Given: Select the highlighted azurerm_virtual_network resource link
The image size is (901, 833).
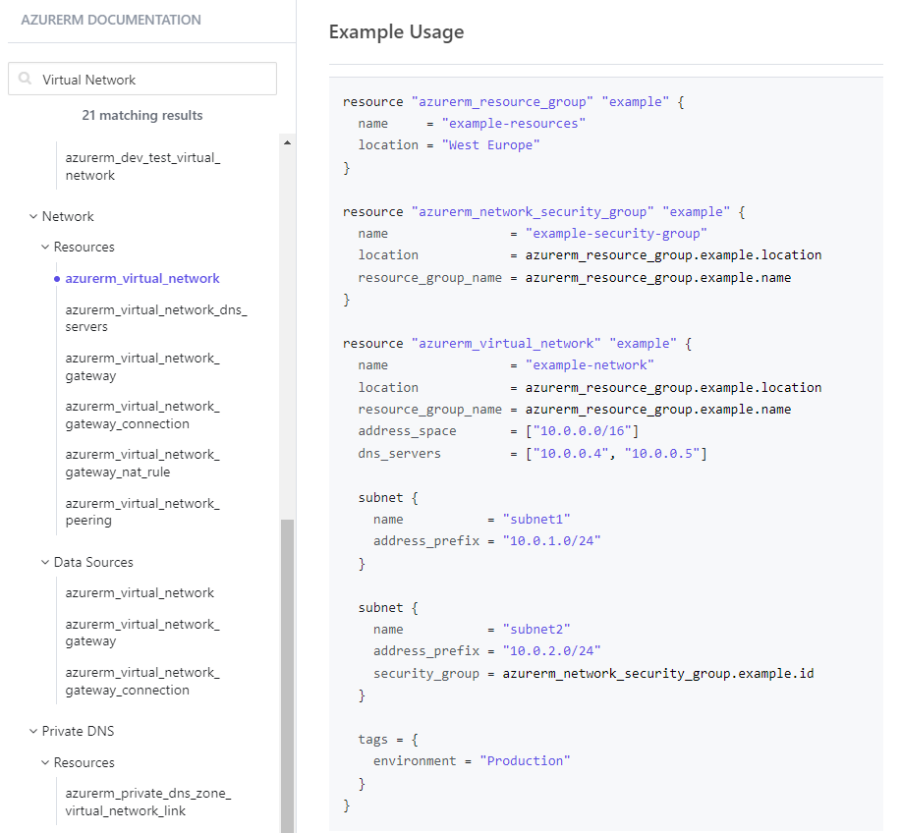Looking at the screenshot, I should click(142, 279).
